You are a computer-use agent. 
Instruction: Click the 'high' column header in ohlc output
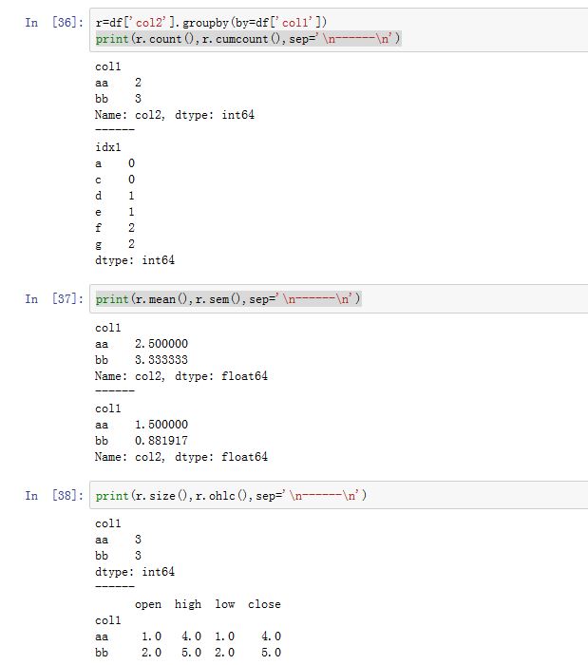[188, 604]
